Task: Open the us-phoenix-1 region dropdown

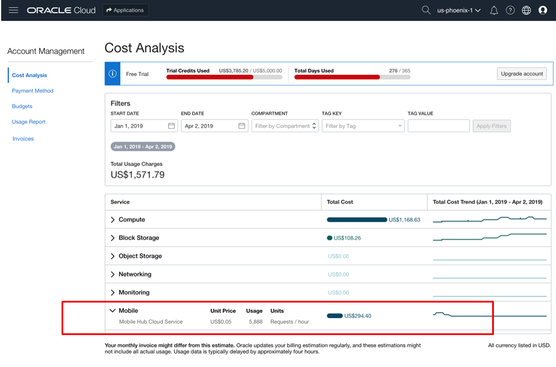Action: point(458,10)
